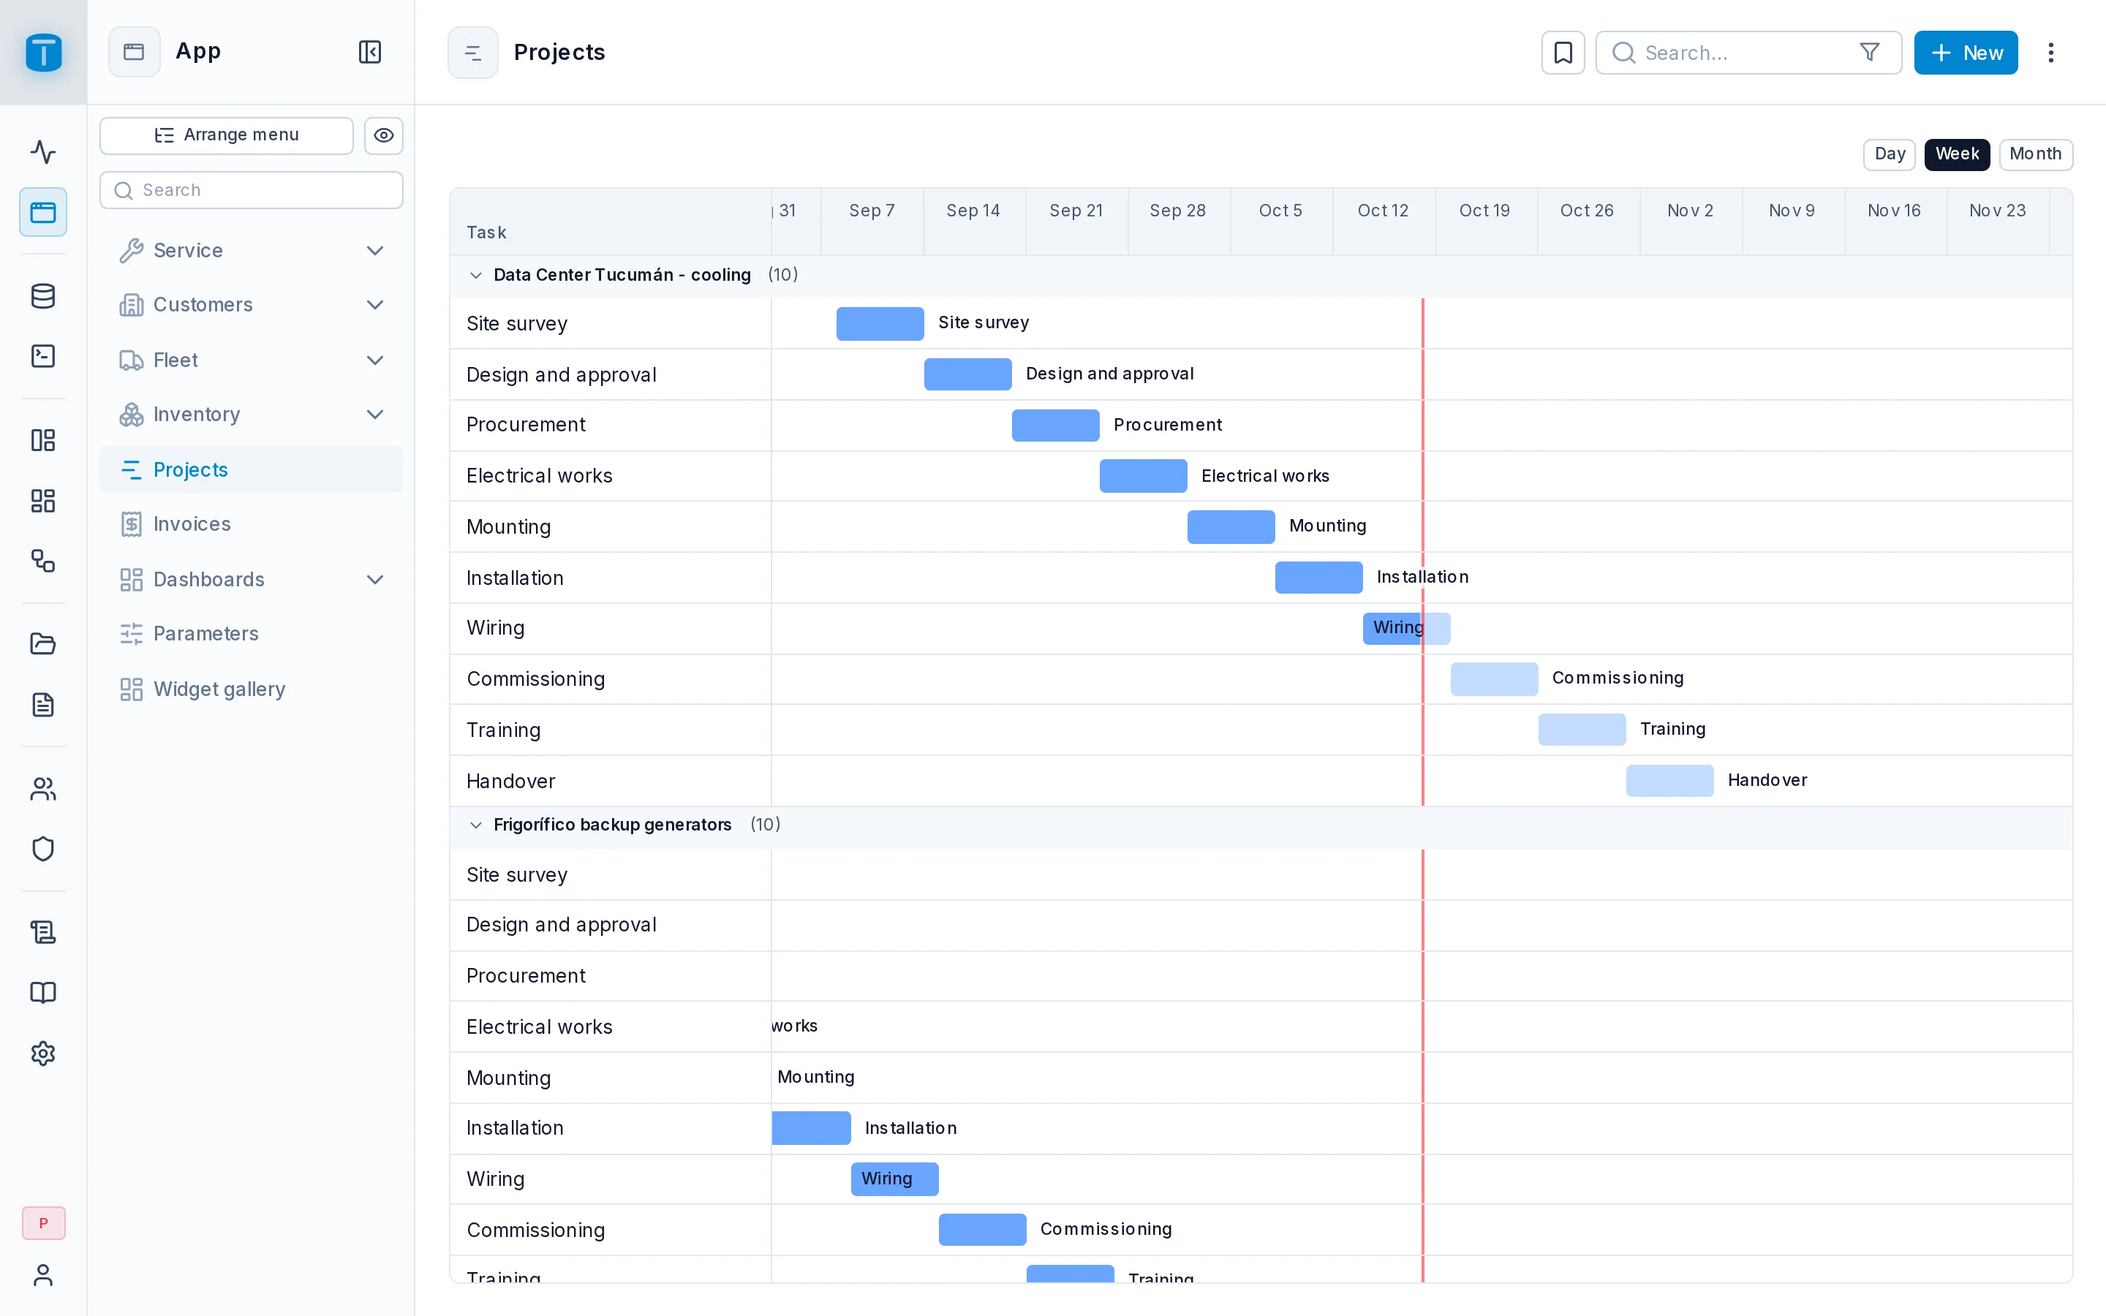Click the Arrange menu button
2106x1316 pixels.
(x=226, y=135)
